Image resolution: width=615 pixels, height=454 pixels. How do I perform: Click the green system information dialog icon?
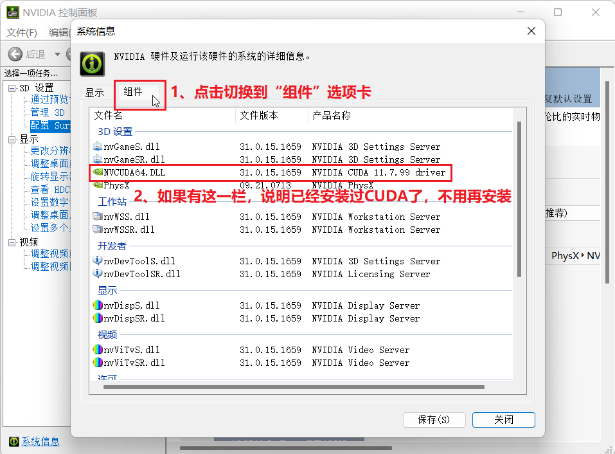(x=92, y=63)
